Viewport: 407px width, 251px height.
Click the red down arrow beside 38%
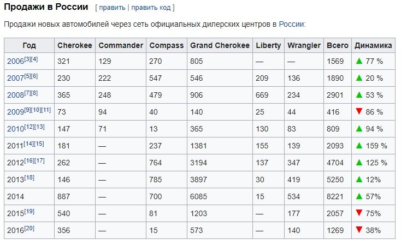tap(359, 230)
